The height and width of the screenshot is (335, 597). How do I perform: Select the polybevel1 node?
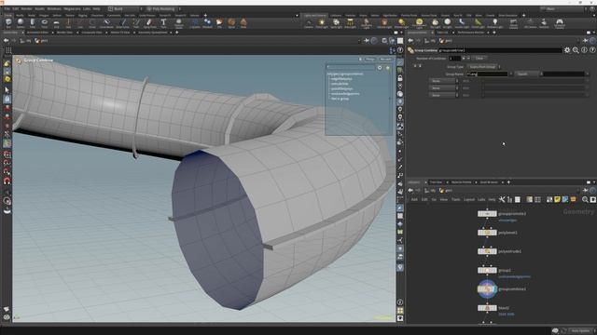tap(487, 233)
